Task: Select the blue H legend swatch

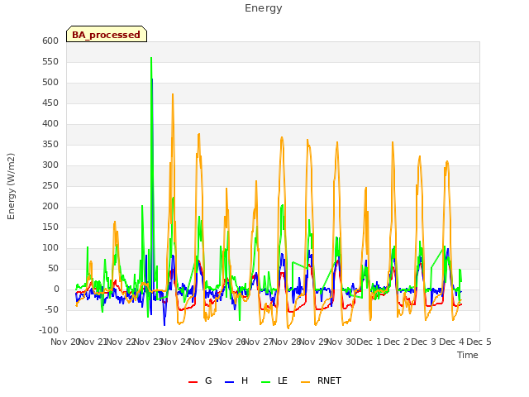Action: tap(229, 381)
